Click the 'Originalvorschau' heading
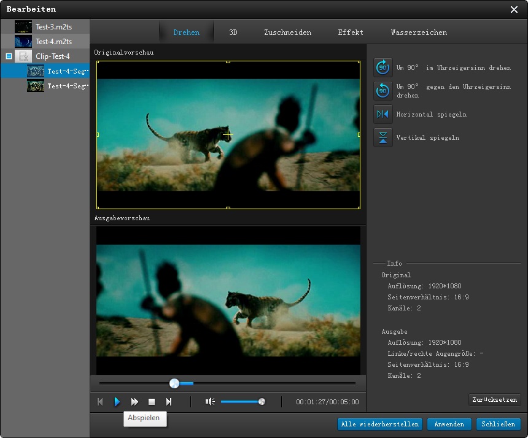This screenshot has height=438, width=528. pos(123,52)
